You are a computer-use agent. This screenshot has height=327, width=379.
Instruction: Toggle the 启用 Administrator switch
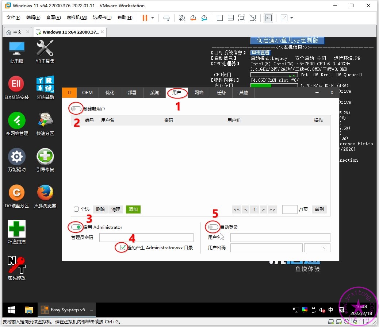76,227
